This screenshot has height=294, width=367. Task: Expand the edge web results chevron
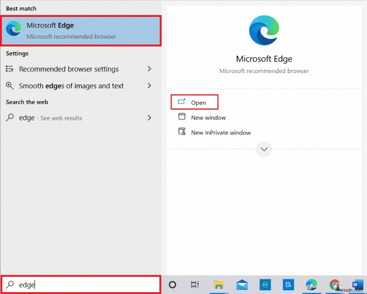coord(150,118)
